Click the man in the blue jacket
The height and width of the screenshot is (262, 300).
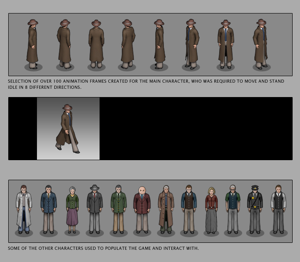pos(48,209)
